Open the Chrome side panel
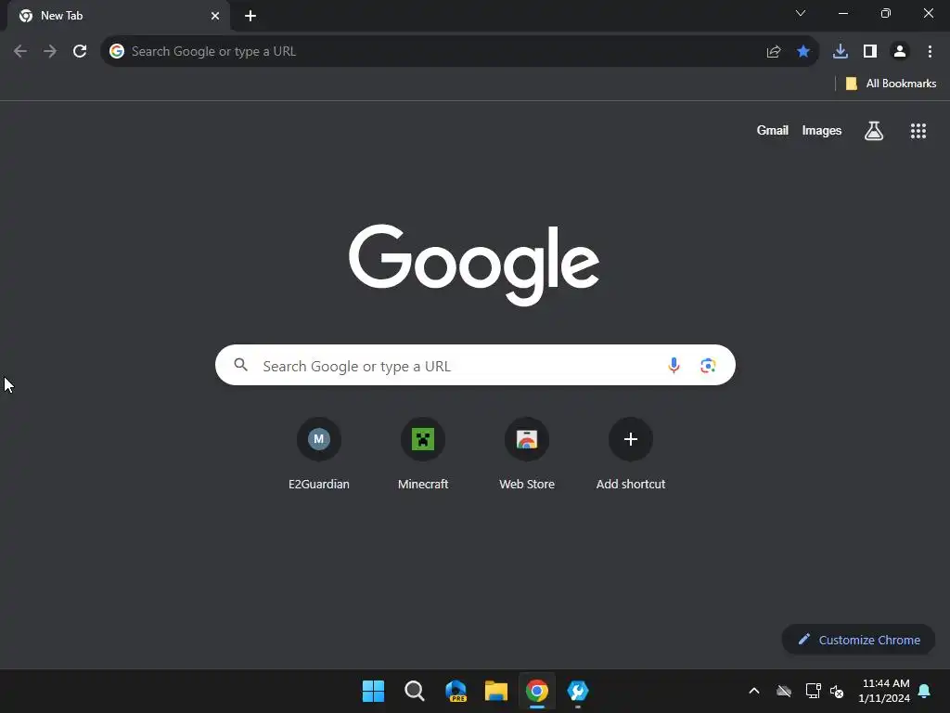This screenshot has height=713, width=950. 870,52
